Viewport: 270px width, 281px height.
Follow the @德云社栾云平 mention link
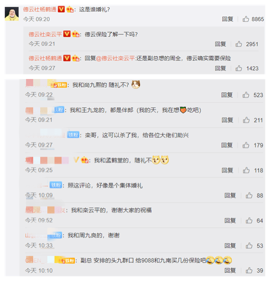(x=116, y=58)
